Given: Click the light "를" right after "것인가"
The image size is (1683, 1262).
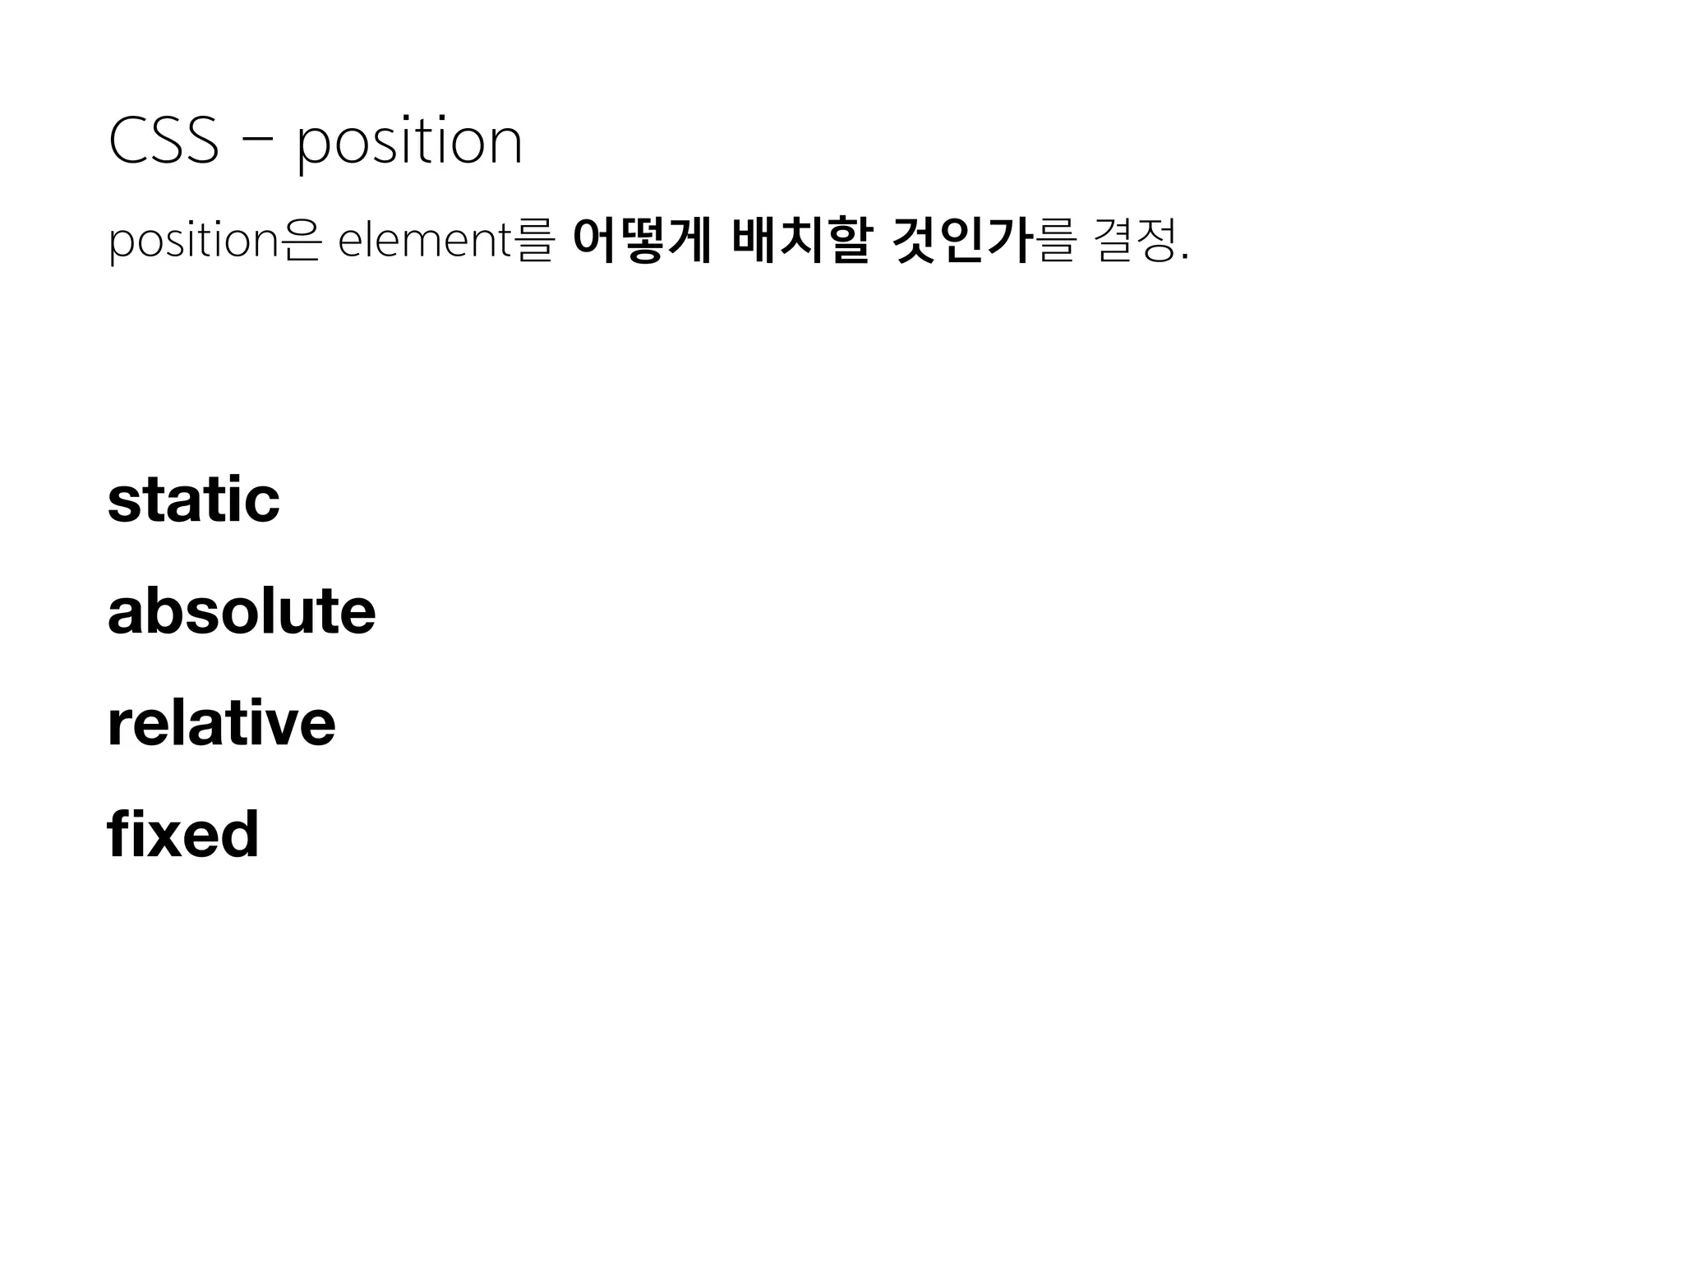Looking at the screenshot, I should pos(1055,240).
